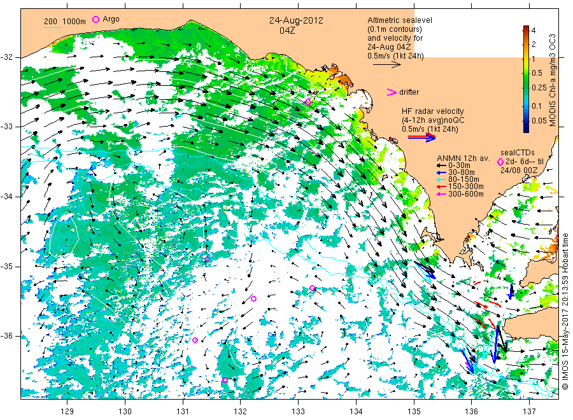
Task: Click the longitude label '131'
Action: (x=183, y=412)
